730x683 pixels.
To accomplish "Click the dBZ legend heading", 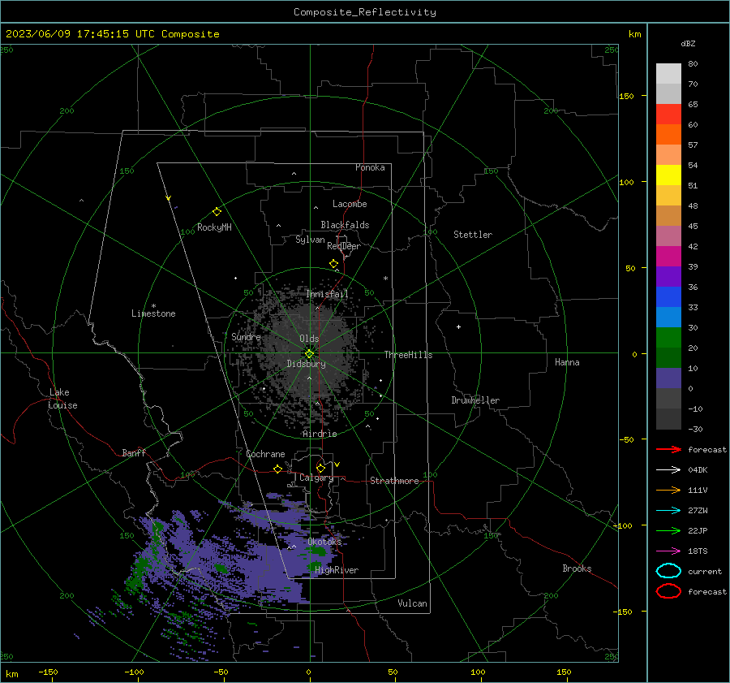I will pyautogui.click(x=688, y=43).
